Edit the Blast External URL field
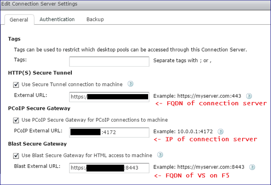271x185 pixels. (x=109, y=168)
